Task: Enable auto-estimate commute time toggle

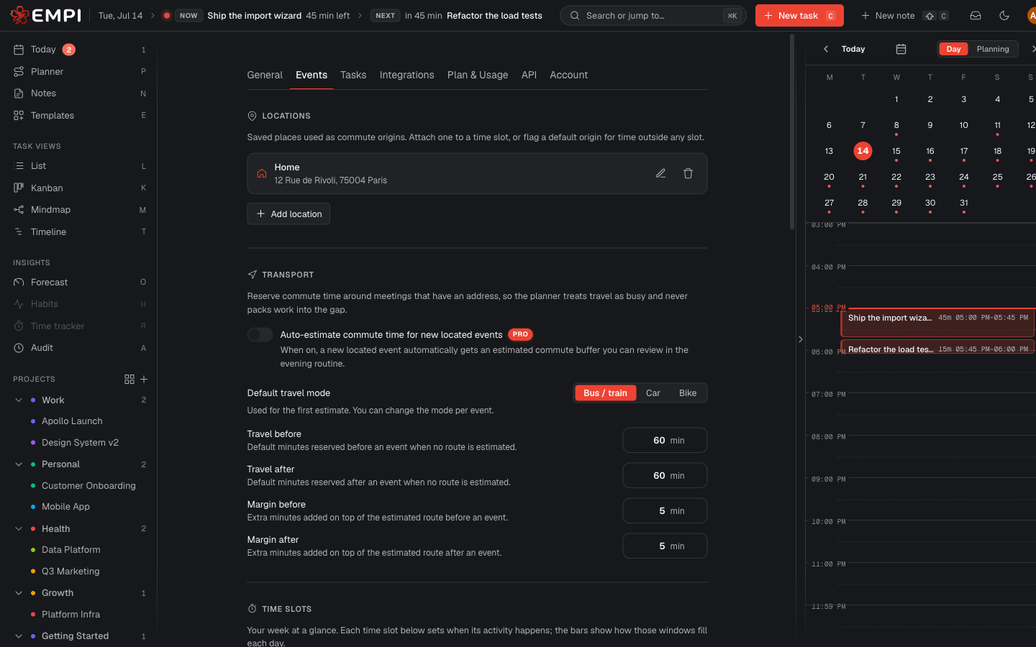Action: (x=260, y=334)
